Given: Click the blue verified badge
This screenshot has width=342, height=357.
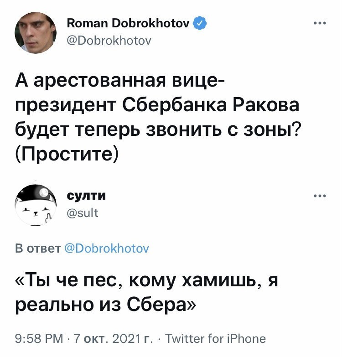Looking at the screenshot, I should click(200, 23).
